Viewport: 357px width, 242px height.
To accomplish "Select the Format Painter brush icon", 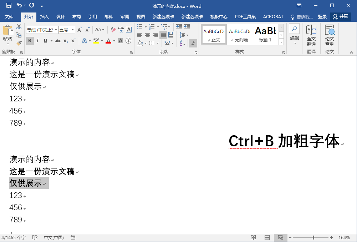I will (x=19, y=43).
